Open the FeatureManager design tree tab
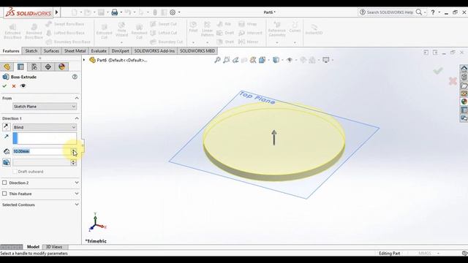 click(x=7, y=66)
